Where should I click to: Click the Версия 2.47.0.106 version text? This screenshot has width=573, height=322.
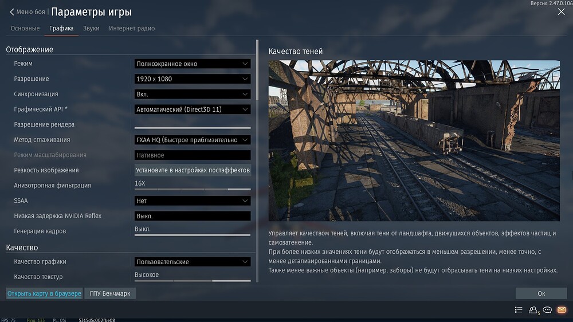tap(551, 3)
